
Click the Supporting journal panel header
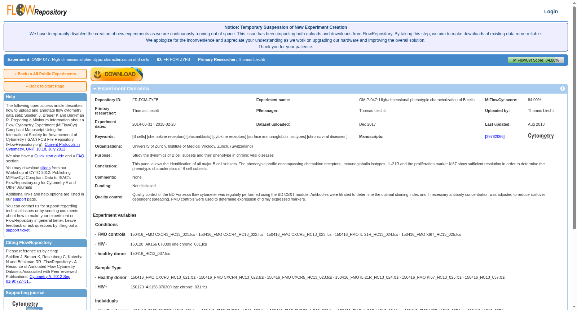pyautogui.click(x=45, y=293)
